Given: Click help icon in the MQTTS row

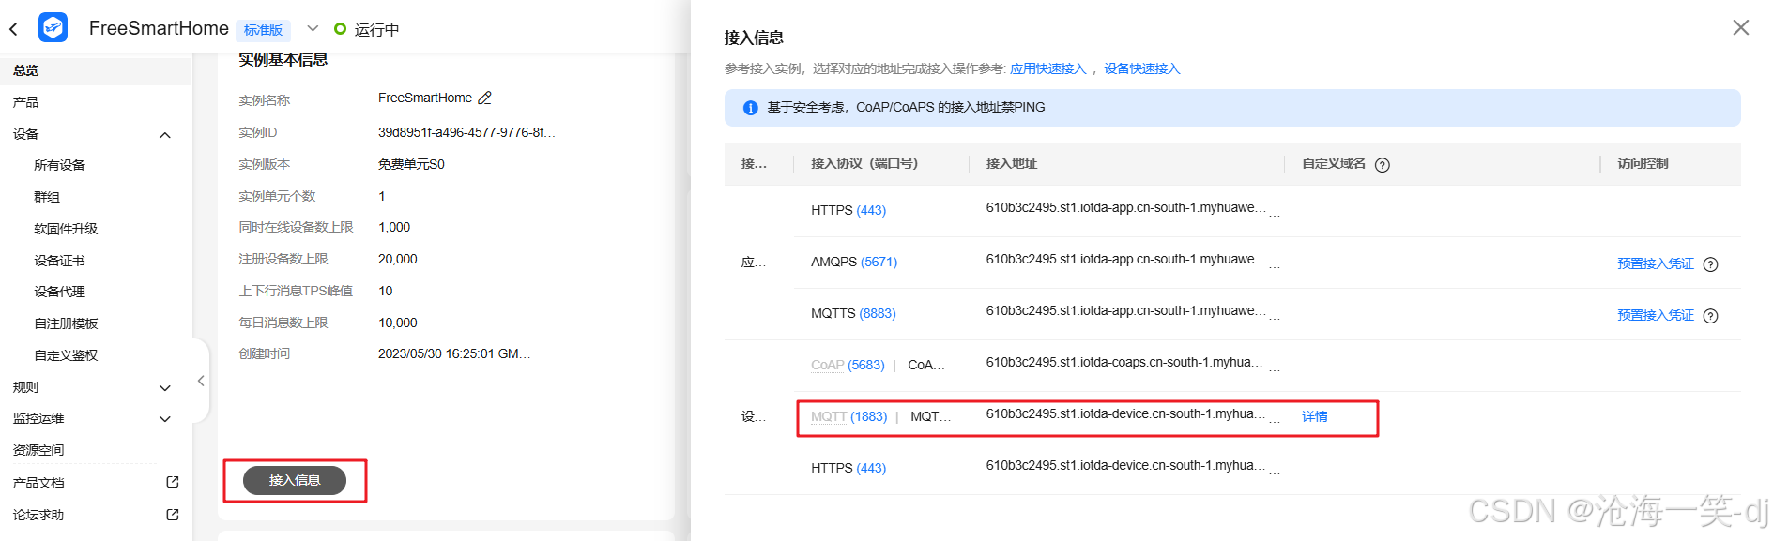Looking at the screenshot, I should click(x=1711, y=316).
